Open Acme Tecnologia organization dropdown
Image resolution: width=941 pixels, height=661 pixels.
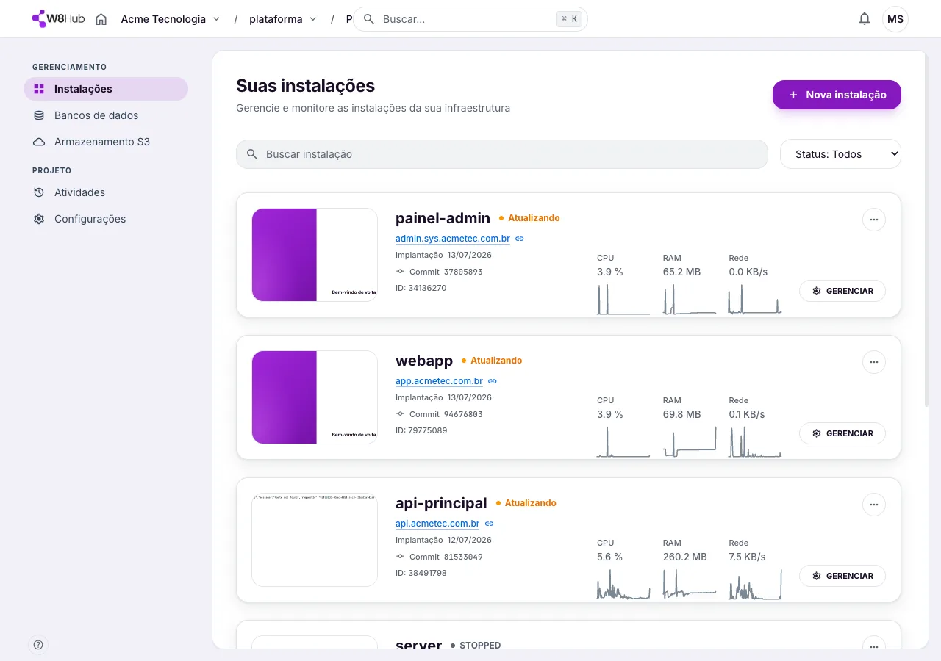(171, 19)
